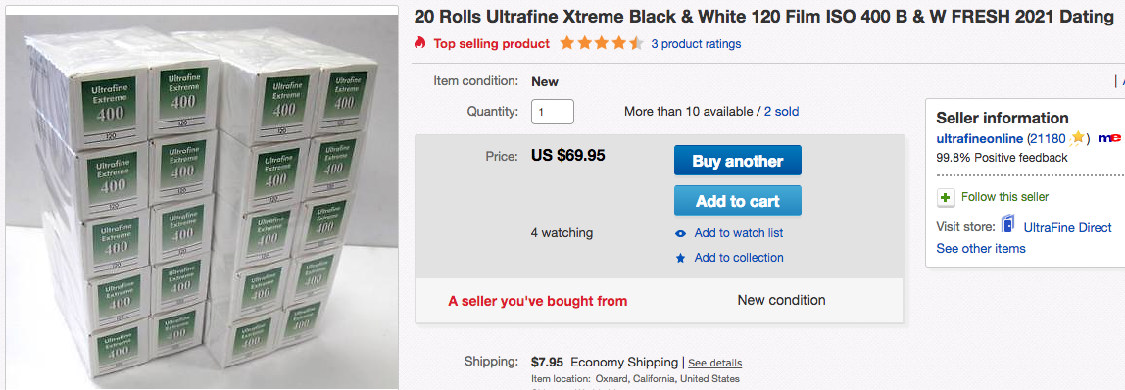Viewport: 1125px width, 390px height.
Task: Click See details for shipping
Action: (714, 363)
